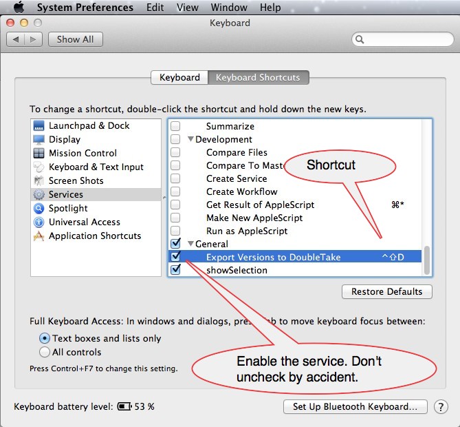460x427 pixels.
Task: Click the Spotlight magnifier icon
Action: point(39,209)
